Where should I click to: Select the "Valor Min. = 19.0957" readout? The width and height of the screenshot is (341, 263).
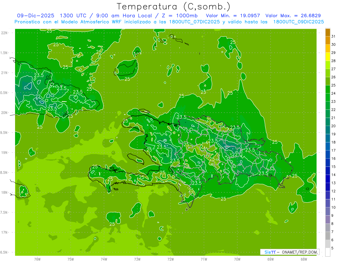233,16
